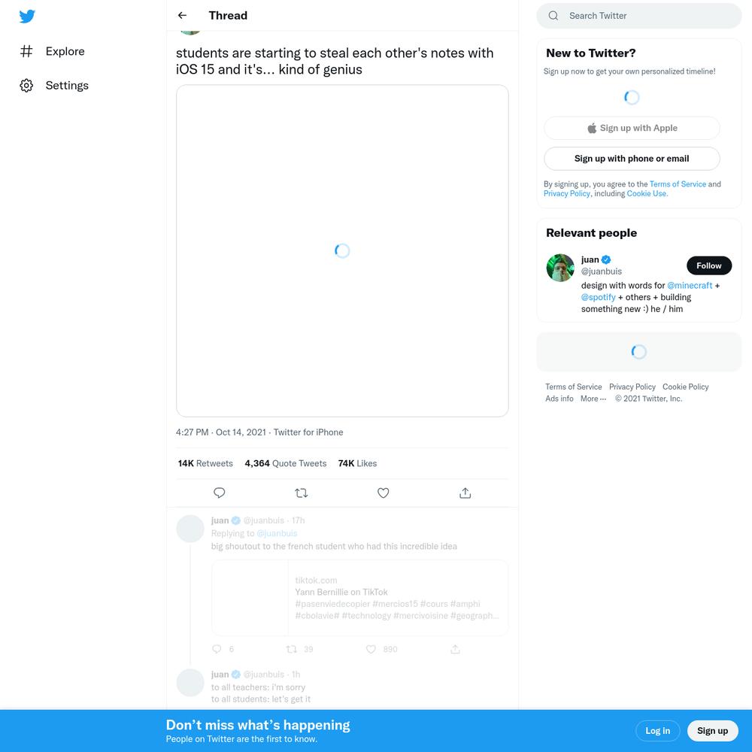Click the Twitter bird logo
This screenshot has width=752, height=752.
click(x=27, y=17)
